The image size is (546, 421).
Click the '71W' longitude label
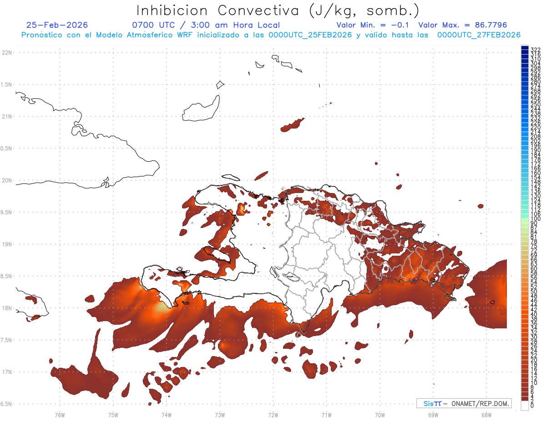click(x=326, y=415)
